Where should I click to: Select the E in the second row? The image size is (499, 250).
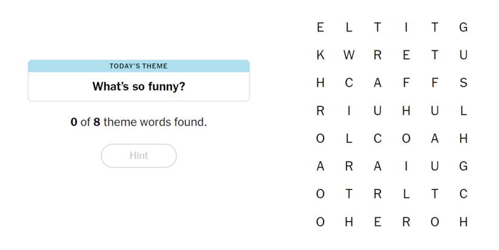(406, 55)
